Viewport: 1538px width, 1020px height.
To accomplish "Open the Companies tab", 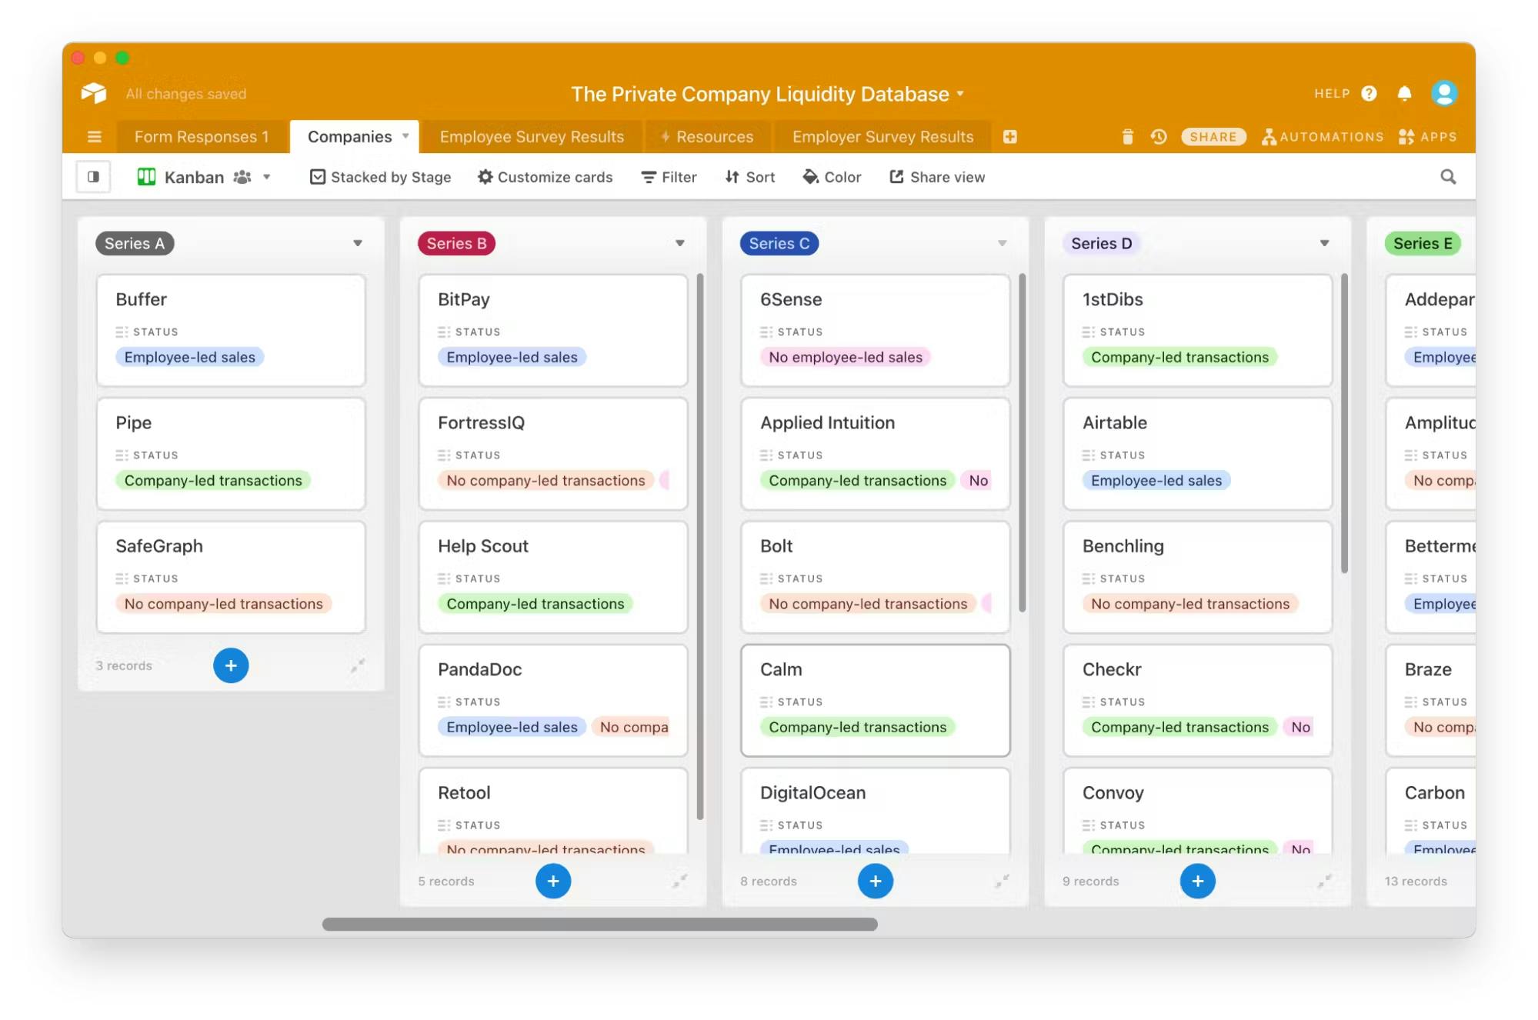I will [349, 137].
